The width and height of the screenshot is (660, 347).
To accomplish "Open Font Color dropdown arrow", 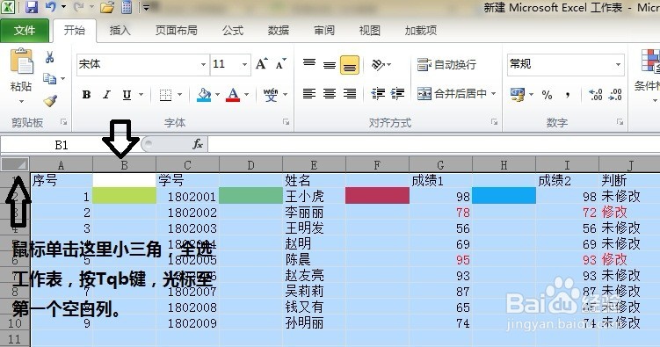I will [247, 95].
